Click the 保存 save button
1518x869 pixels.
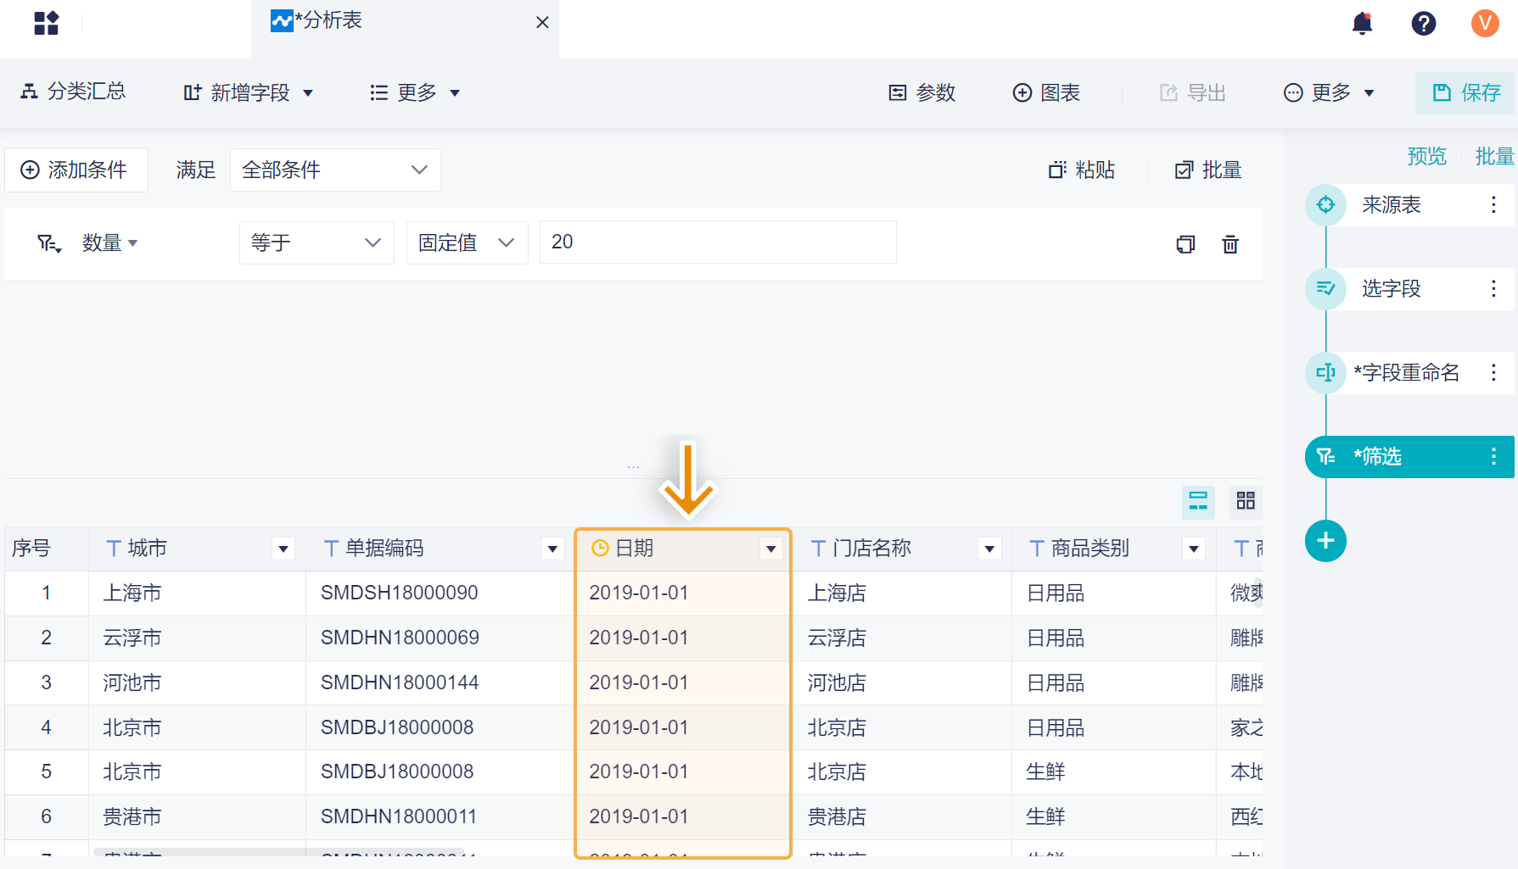(x=1465, y=92)
